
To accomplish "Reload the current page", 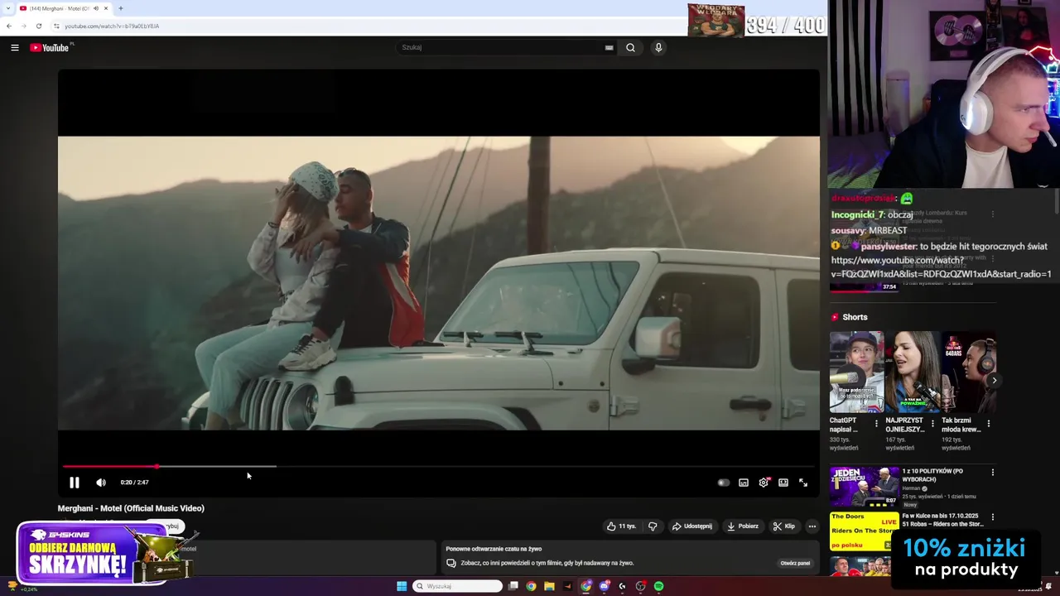I will (38, 26).
